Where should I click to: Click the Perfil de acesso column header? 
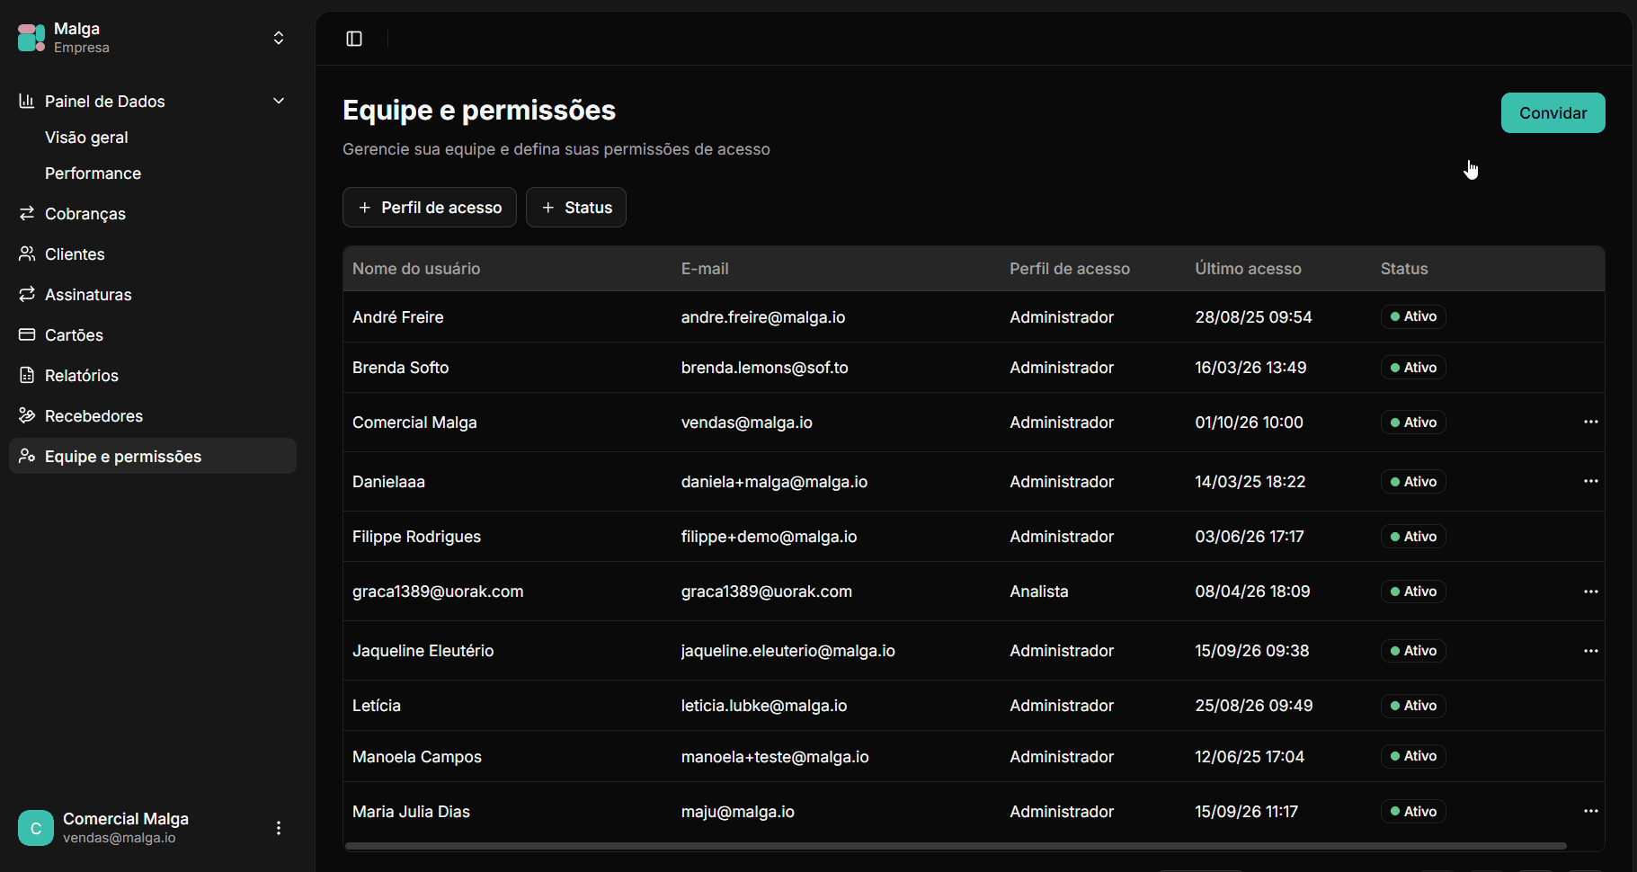[1070, 269]
